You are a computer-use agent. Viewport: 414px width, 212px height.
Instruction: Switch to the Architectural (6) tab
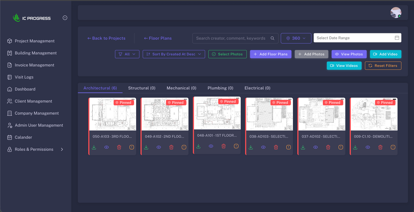point(100,88)
